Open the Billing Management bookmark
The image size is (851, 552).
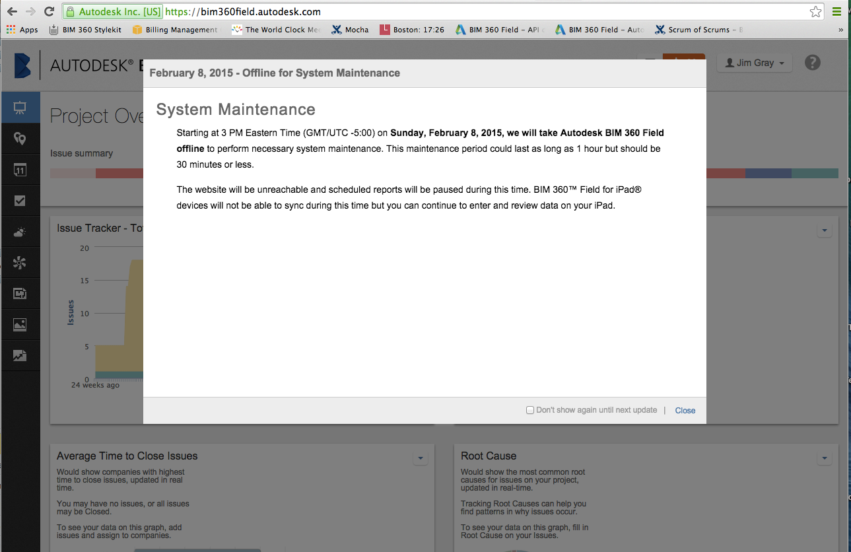[175, 30]
